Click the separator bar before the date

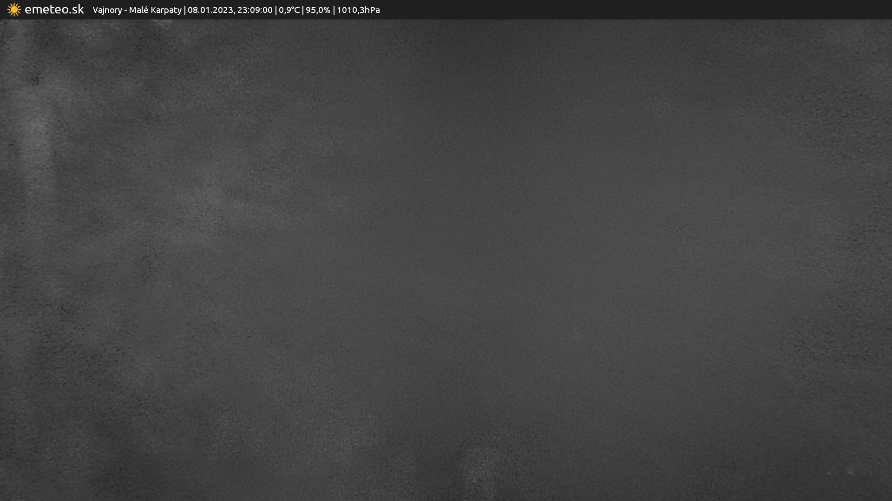coord(184,10)
